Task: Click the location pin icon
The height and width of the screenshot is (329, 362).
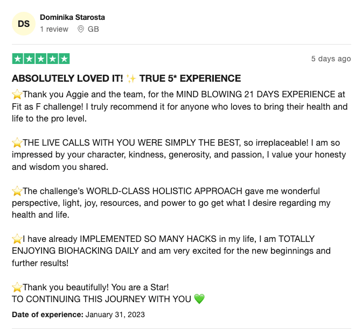Action: (81, 29)
